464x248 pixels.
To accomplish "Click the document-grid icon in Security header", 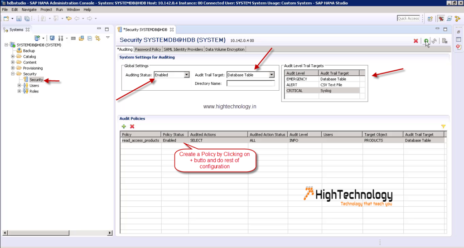I will tap(445, 41).
